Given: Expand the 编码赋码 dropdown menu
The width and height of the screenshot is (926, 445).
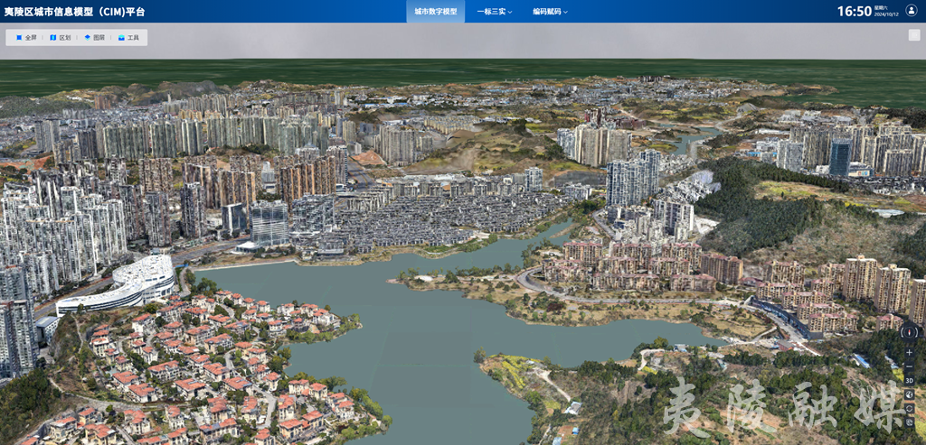Looking at the screenshot, I should [x=550, y=12].
